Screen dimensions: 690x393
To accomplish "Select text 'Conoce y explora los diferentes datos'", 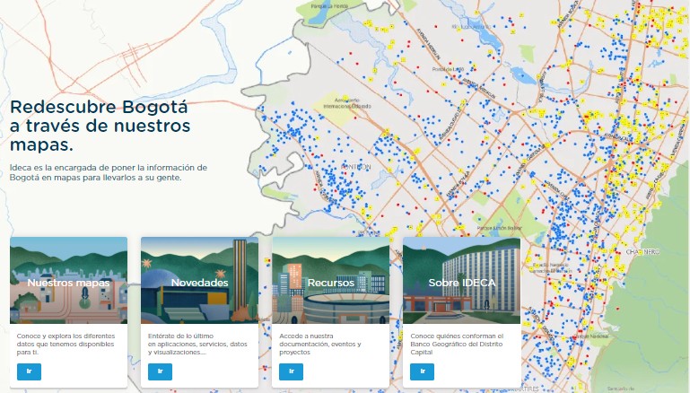I will point(66,345).
